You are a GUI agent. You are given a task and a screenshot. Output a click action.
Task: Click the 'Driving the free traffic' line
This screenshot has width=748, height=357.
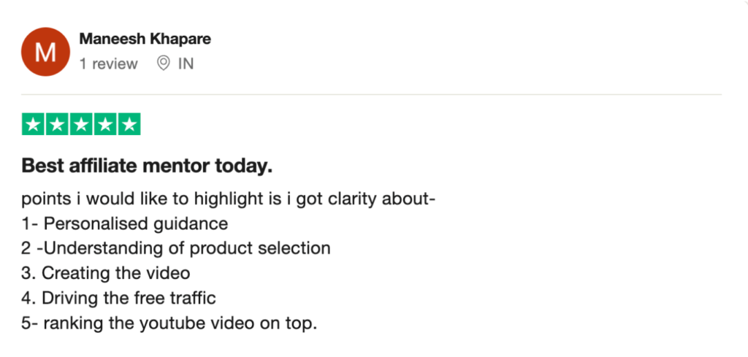(x=119, y=299)
